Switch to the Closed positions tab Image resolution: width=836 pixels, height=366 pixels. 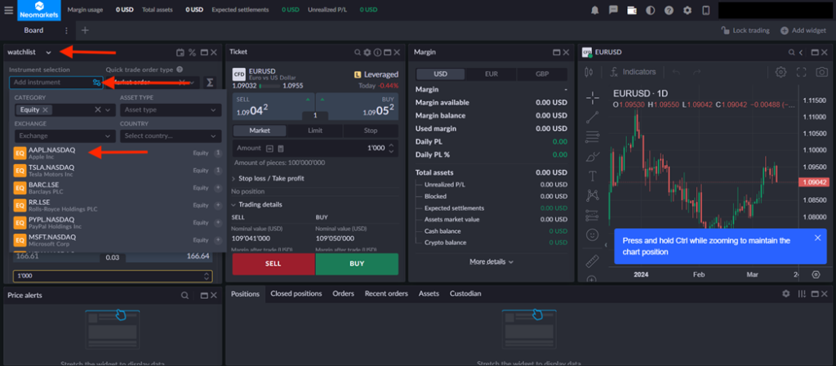coord(296,293)
